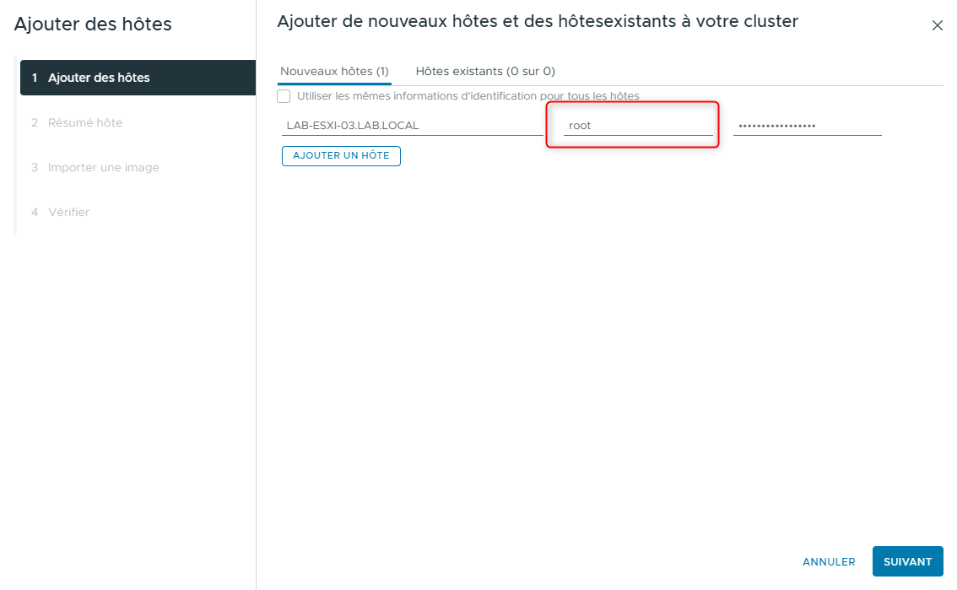
Task: Select wizard step "1 Ajouter des hôtes"
Action: point(93,77)
